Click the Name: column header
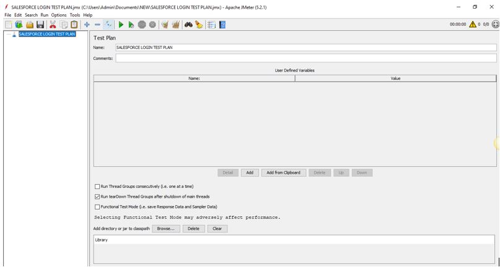Screen dimensions: 500x267 (x=194, y=78)
